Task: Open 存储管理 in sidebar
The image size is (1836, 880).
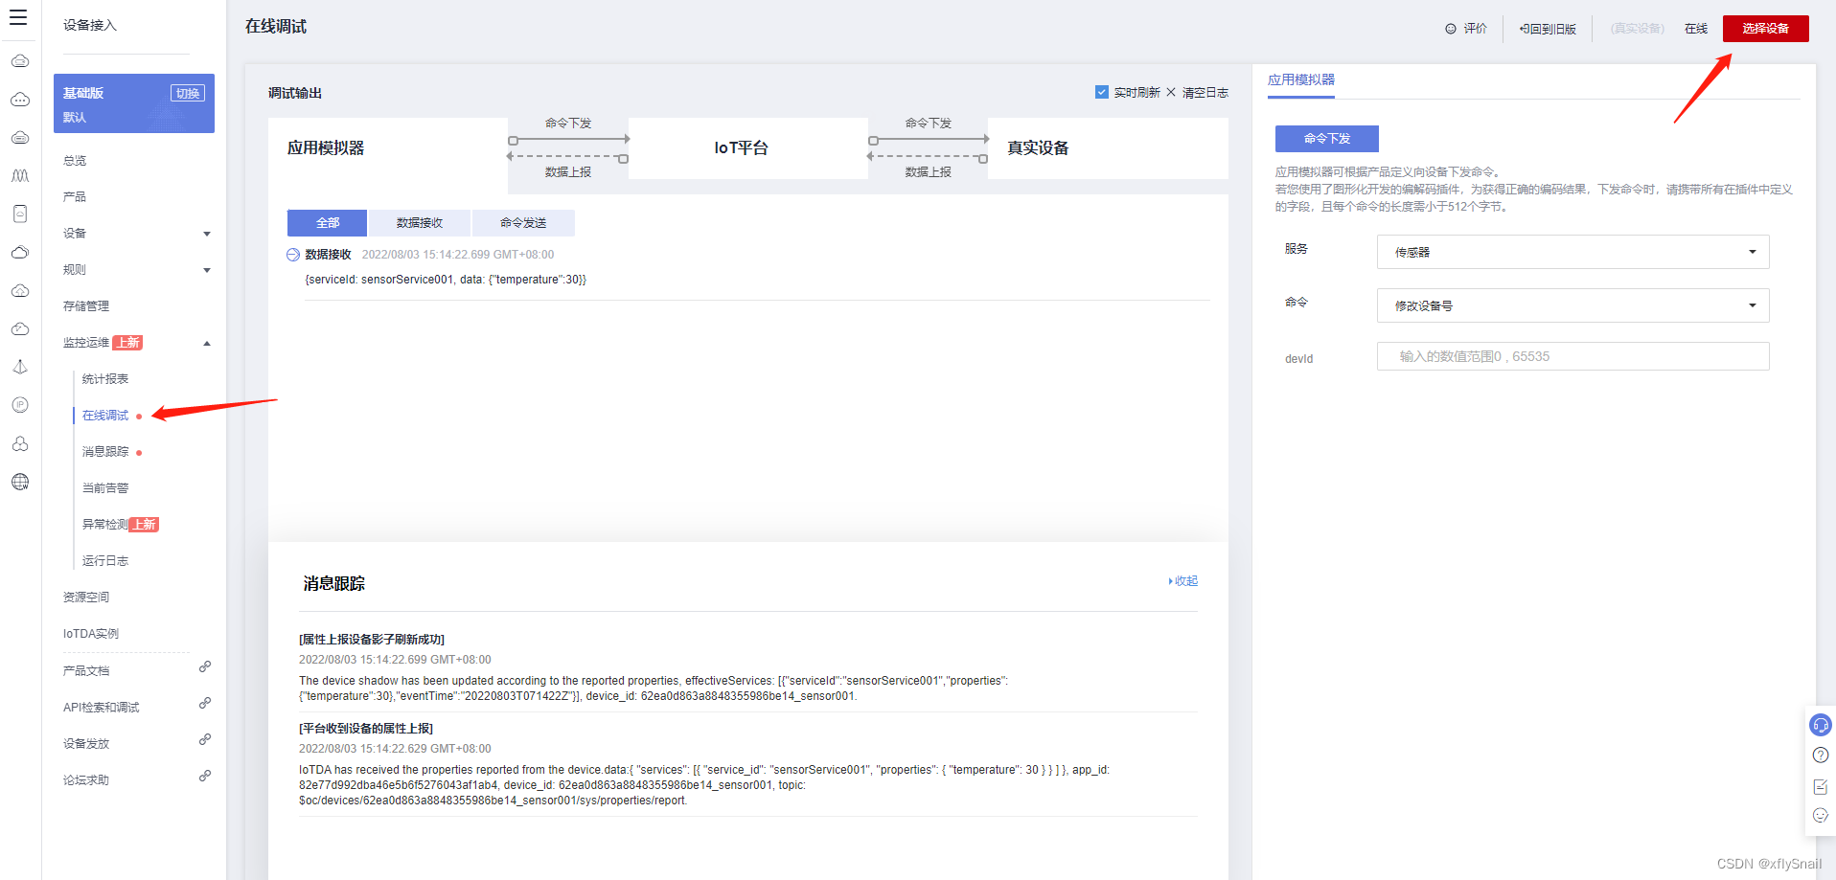Action: (86, 306)
